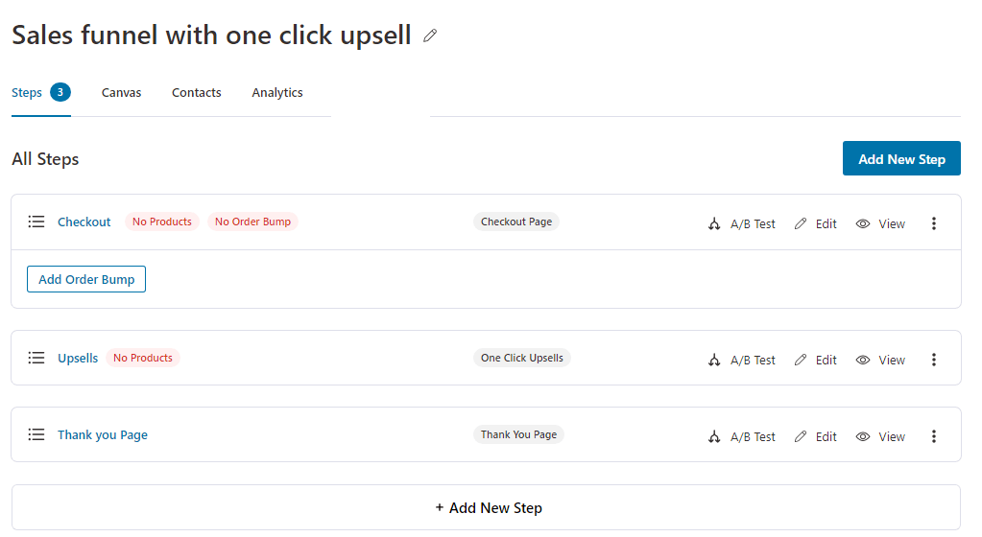Viewport: 982px width, 537px height.
Task: Open the Thank you Page link
Action: [x=103, y=435]
